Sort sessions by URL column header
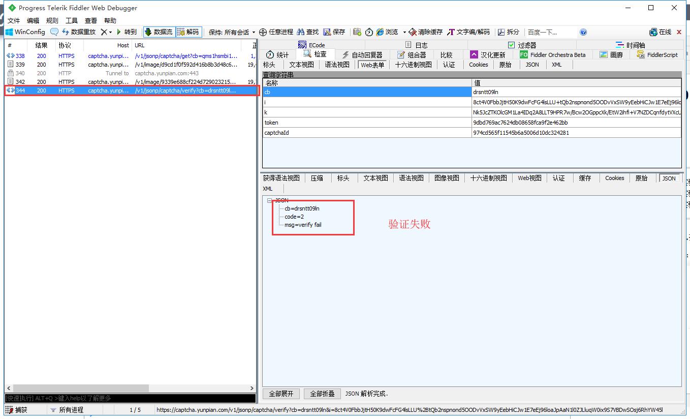The height and width of the screenshot is (419, 690). pyautogui.click(x=186, y=45)
